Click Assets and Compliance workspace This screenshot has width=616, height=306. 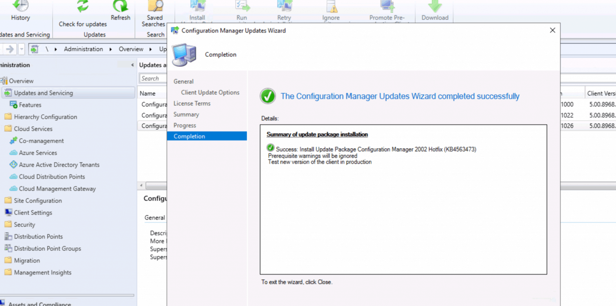pos(40,304)
